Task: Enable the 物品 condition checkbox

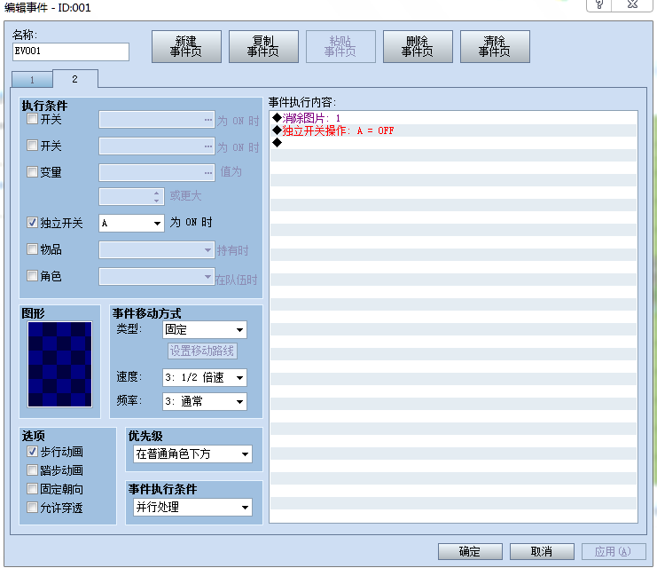Action: coord(32,249)
